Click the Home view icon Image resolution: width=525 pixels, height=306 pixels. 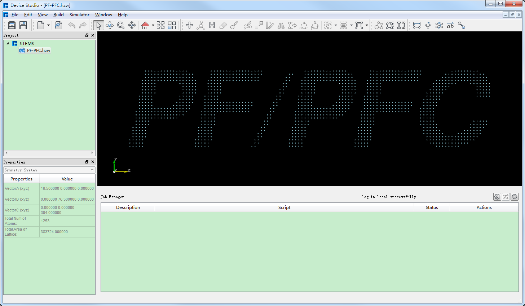[x=145, y=25]
